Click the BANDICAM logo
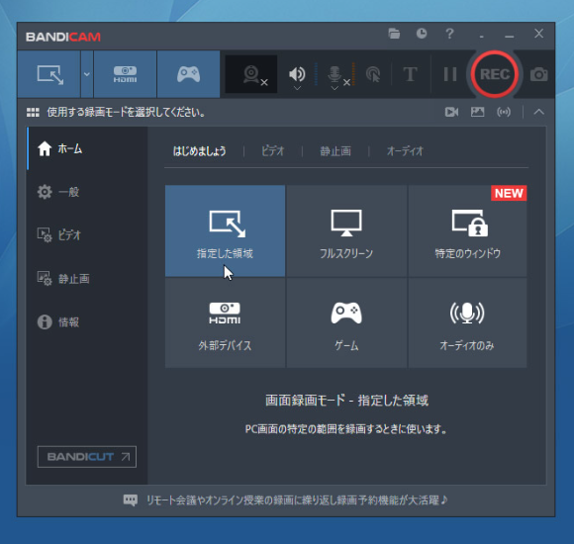The height and width of the screenshot is (544, 574). point(63,37)
